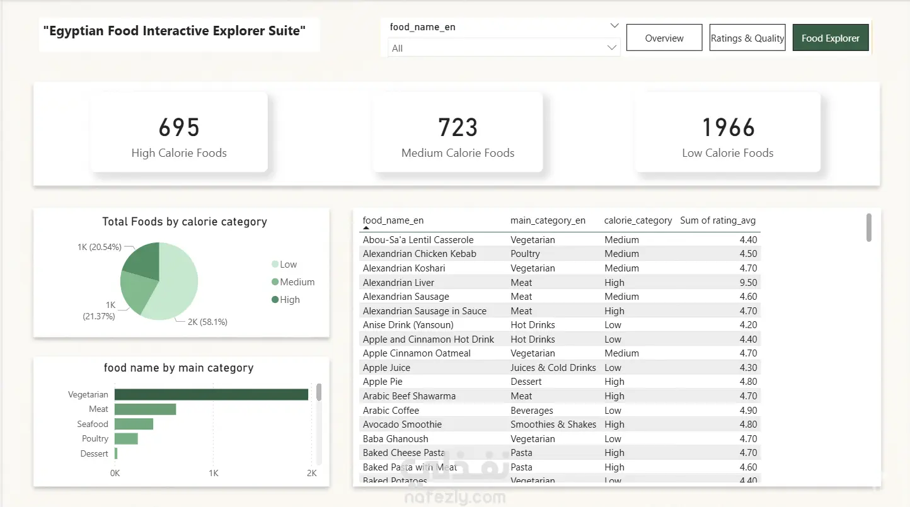Image resolution: width=910 pixels, height=507 pixels.
Task: Open the Ratings & Quality page
Action: (747, 38)
